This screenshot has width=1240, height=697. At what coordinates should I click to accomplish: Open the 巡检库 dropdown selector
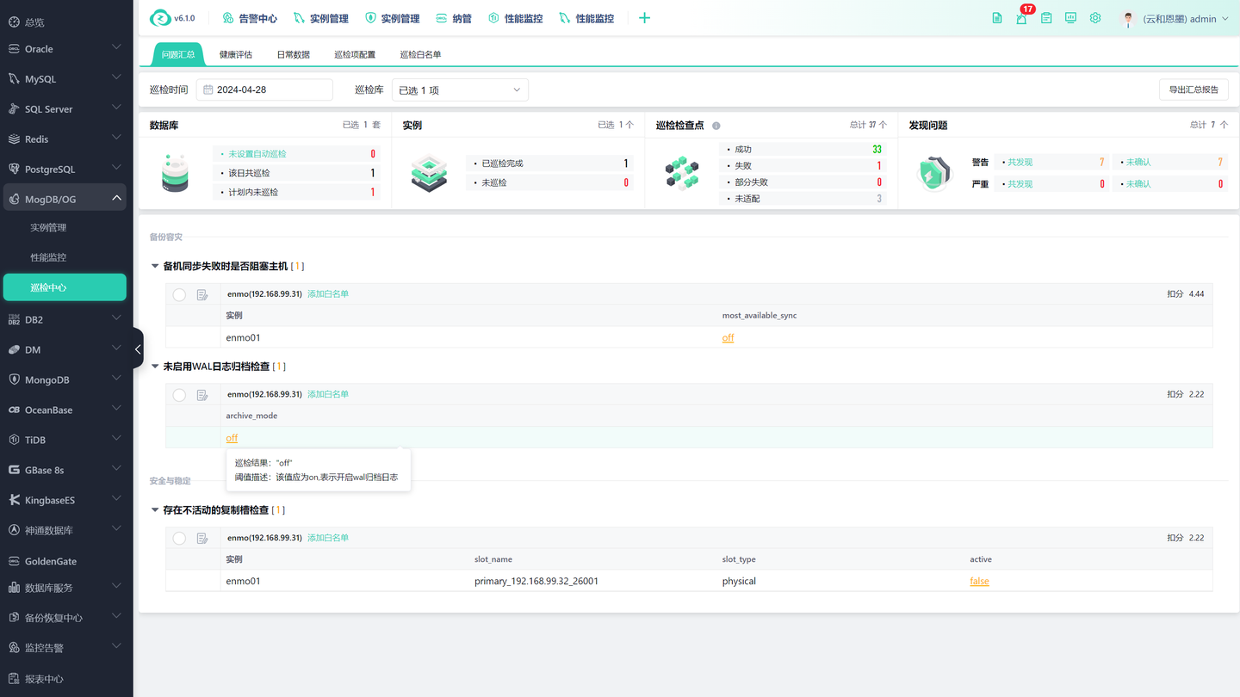click(x=460, y=90)
